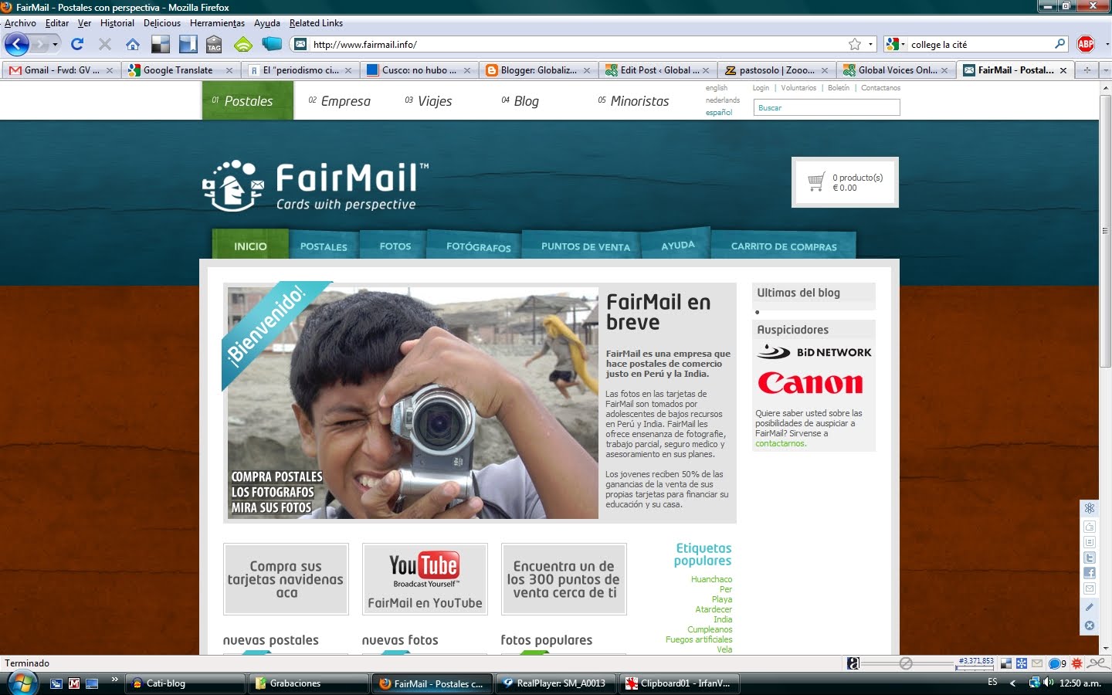This screenshot has height=695, width=1112.
Task: Click the Huanchaco tag link
Action: point(711,579)
